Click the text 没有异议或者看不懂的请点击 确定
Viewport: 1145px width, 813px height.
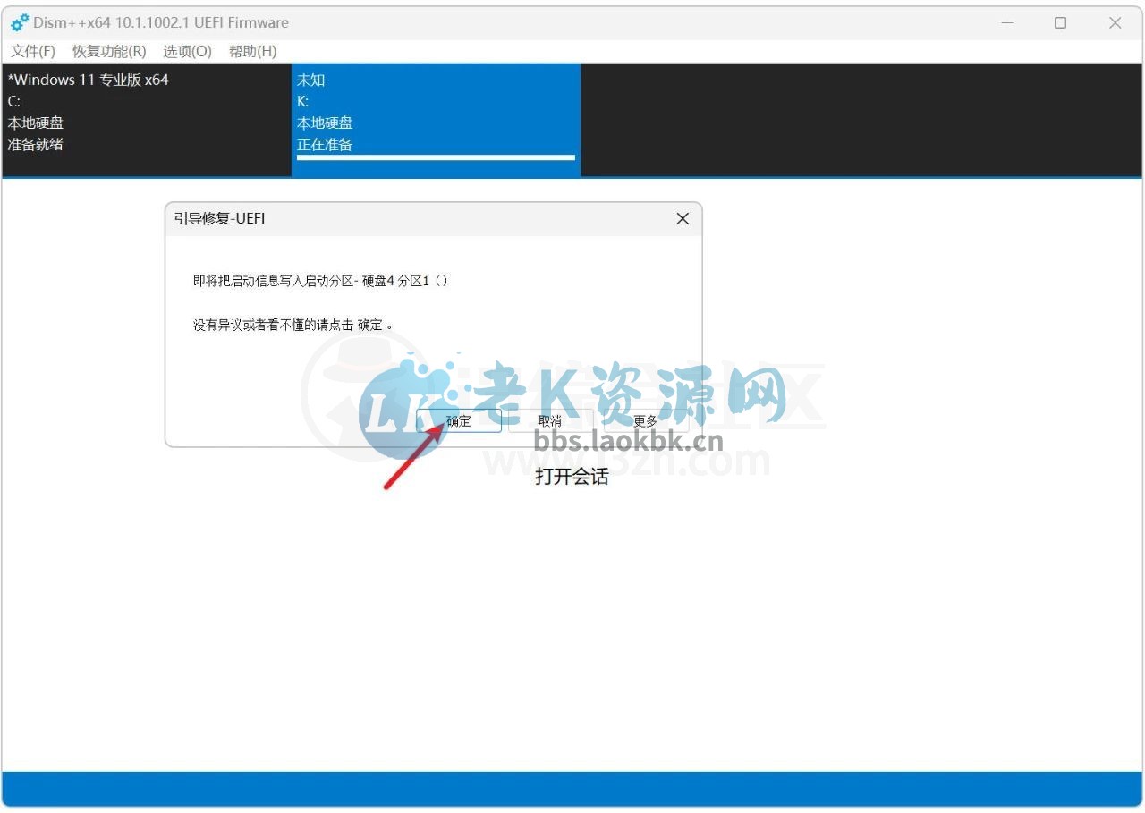pos(293,325)
